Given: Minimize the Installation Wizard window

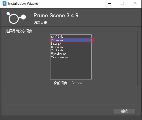Looking at the screenshot, I should pyautogui.click(x=110, y=4).
